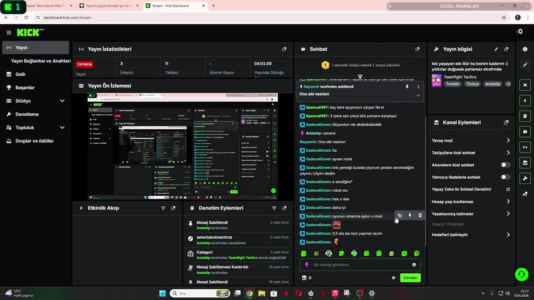Click the lightning icon in right rail
Image resolution: width=534 pixels, height=300 pixels.
525,101
